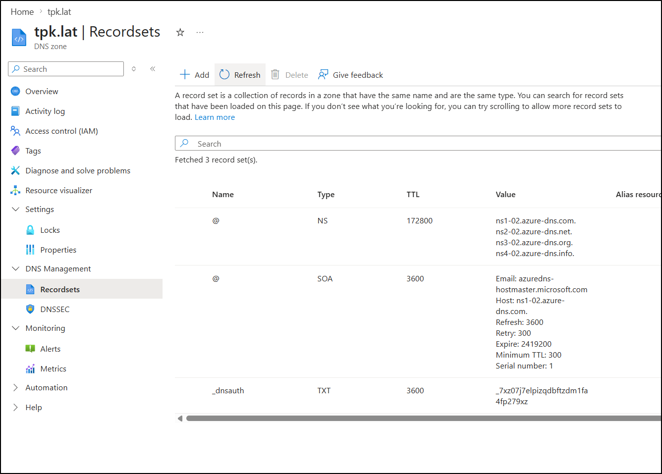The image size is (662, 474).
Task: Open the Tags section
Action: pyautogui.click(x=33, y=151)
